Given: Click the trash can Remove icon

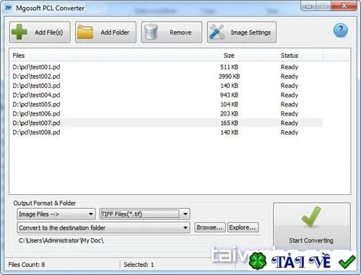Looking at the screenshot, I should coord(151,32).
